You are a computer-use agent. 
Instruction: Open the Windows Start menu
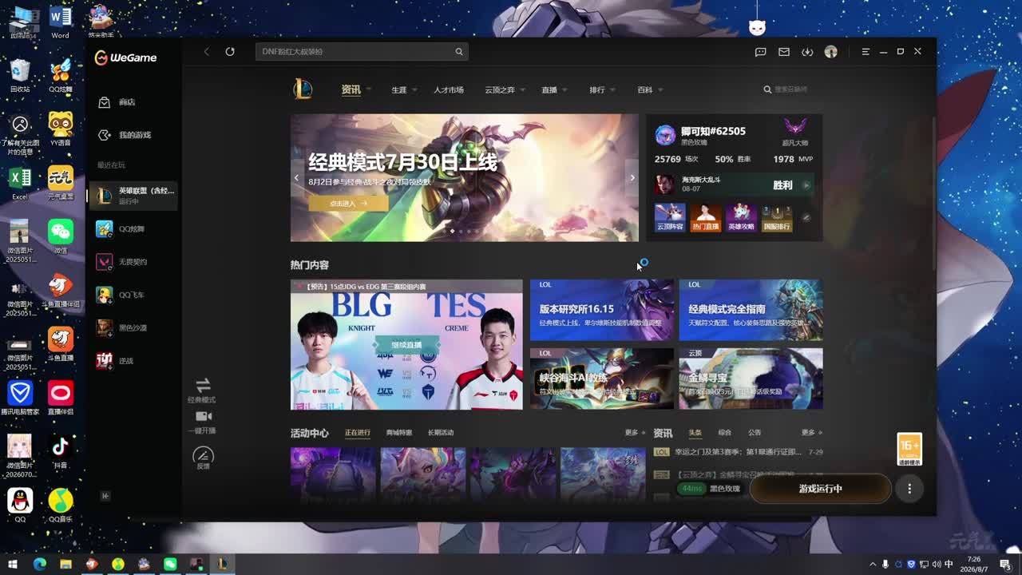[13, 565]
